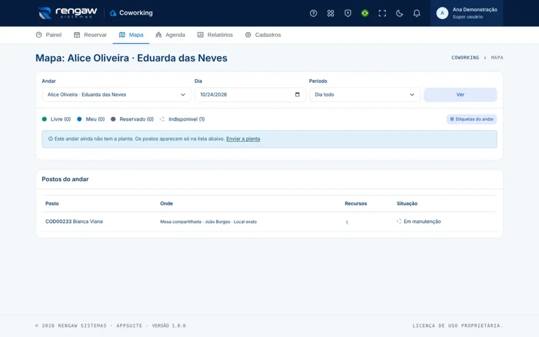
Task: Open the Reservar tab
Action: tap(90, 35)
